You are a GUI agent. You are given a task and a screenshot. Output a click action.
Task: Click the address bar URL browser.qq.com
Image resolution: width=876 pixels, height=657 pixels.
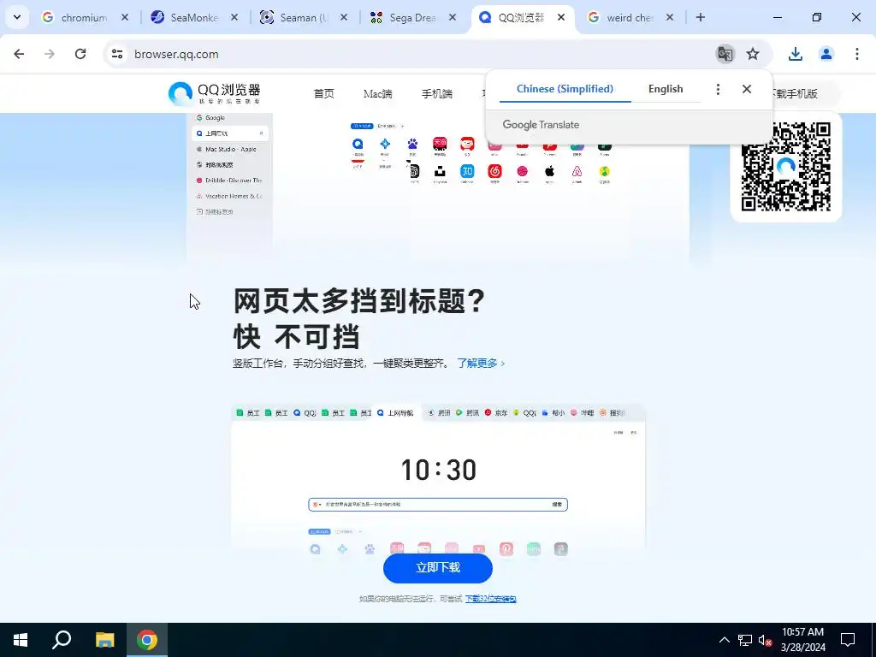click(176, 54)
